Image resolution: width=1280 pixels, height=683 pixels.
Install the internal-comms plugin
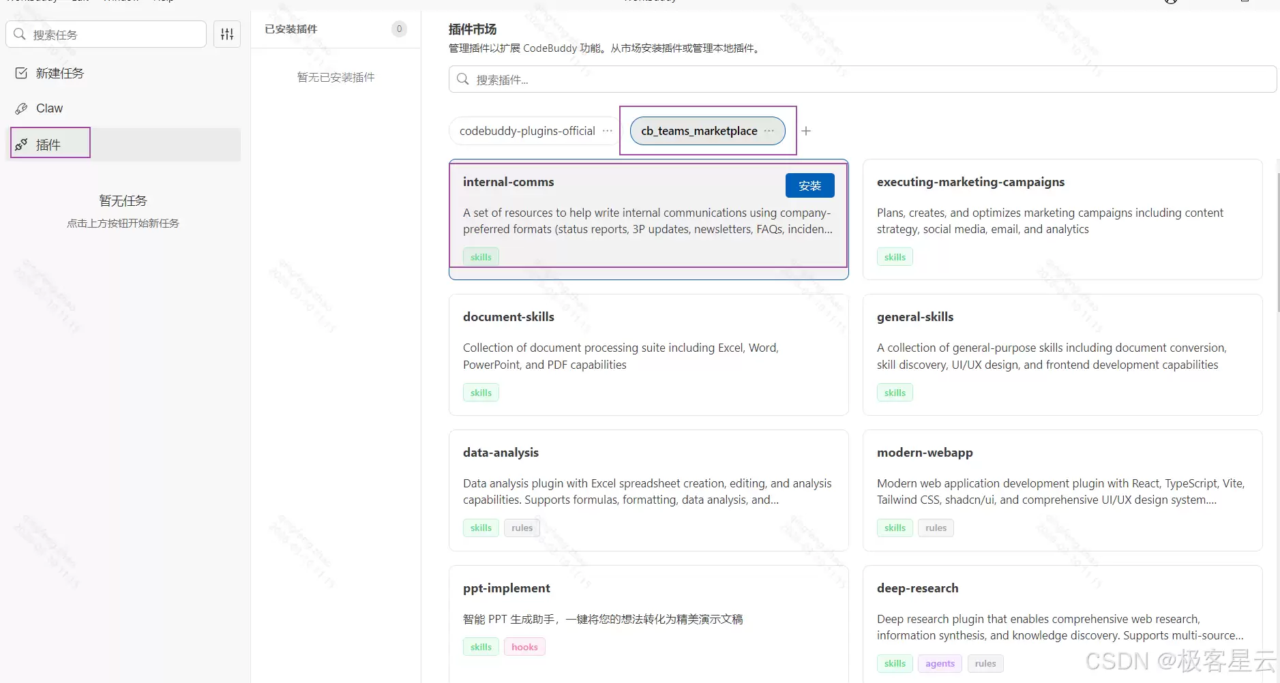point(809,185)
